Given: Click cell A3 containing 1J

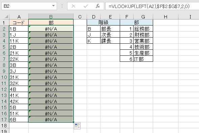Looking at the screenshot, I should [x=19, y=35].
